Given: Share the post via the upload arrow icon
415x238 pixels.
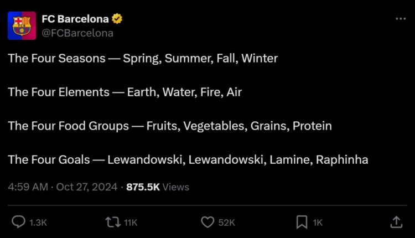Looking at the screenshot, I should pos(396,222).
